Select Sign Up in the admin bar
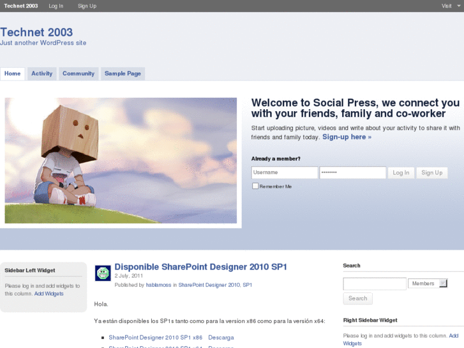The image size is (464, 348). point(87,6)
